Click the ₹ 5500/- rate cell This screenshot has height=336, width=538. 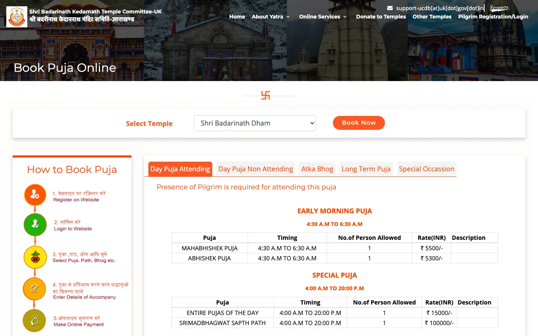point(432,248)
